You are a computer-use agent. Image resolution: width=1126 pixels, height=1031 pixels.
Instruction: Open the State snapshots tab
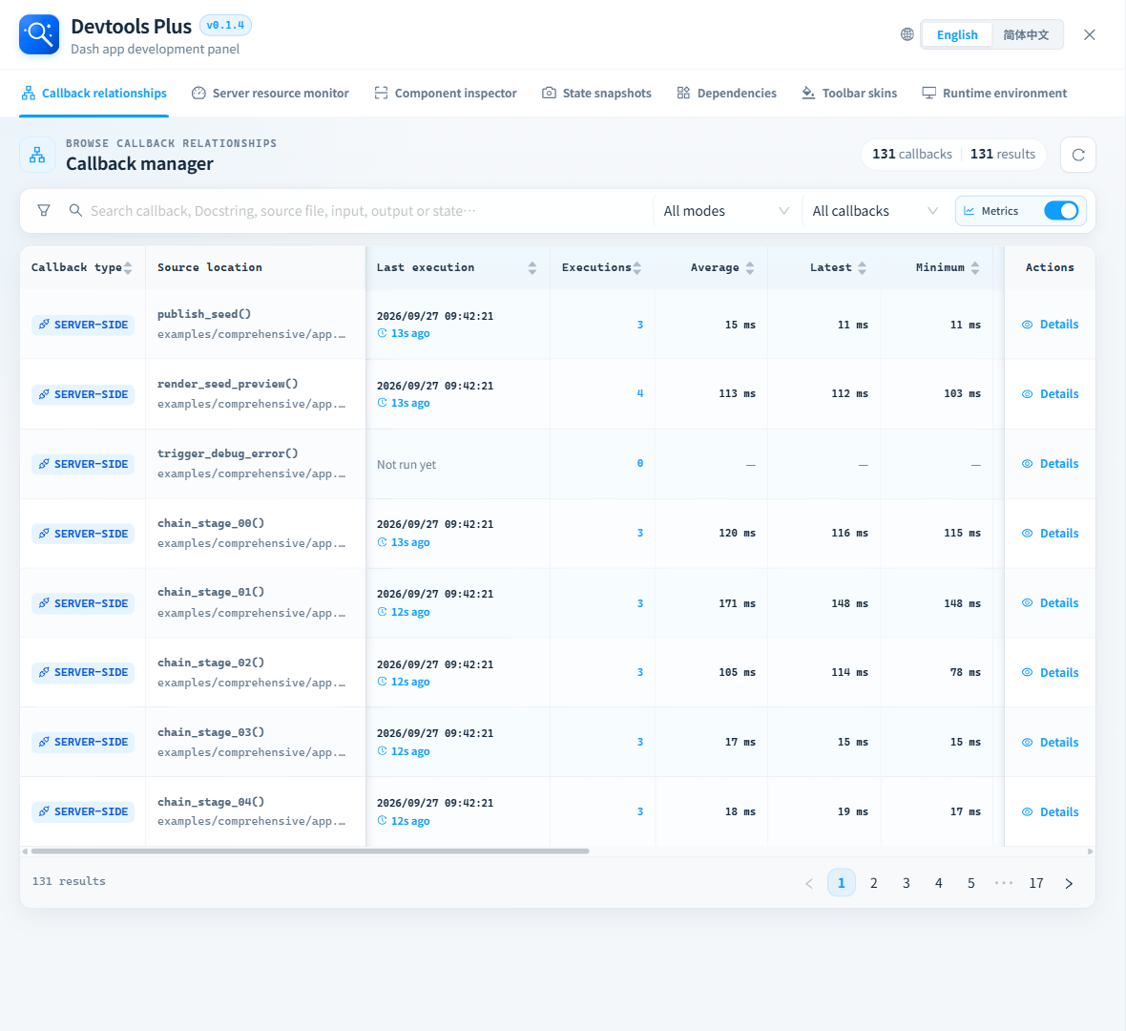596,94
